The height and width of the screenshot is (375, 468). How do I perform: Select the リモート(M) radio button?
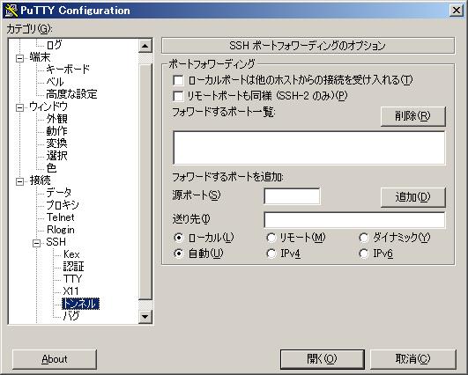click(271, 238)
